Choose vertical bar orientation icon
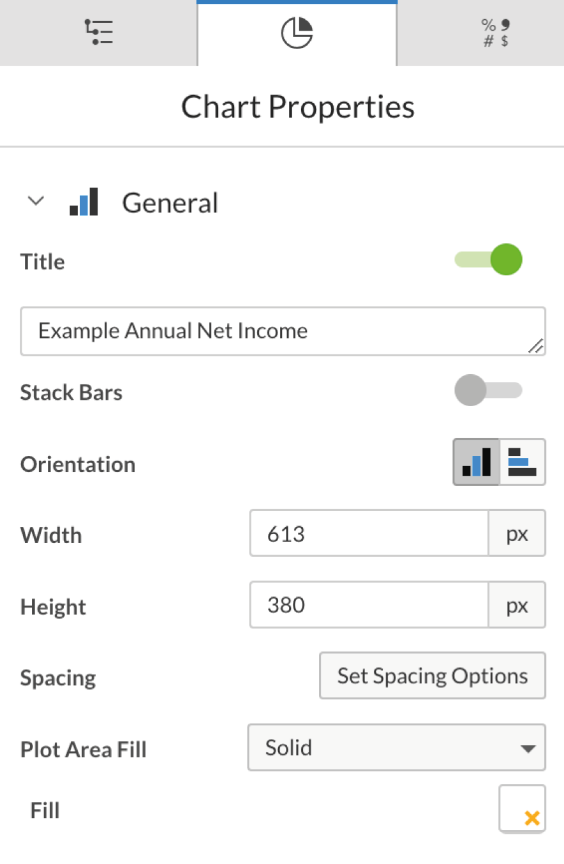Screen dimensions: 564x864 pos(477,462)
